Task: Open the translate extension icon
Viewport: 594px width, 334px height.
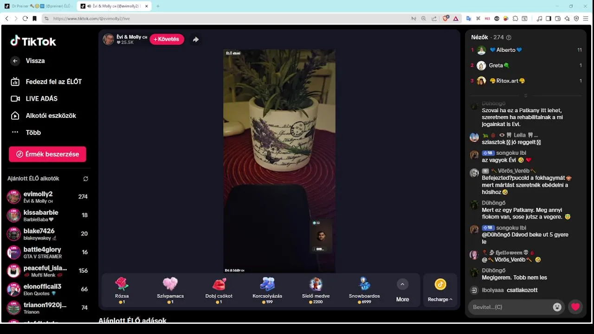Action: click(469, 19)
